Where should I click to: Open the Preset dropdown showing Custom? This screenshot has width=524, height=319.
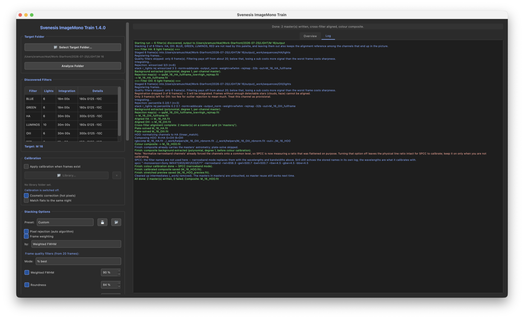(65, 222)
